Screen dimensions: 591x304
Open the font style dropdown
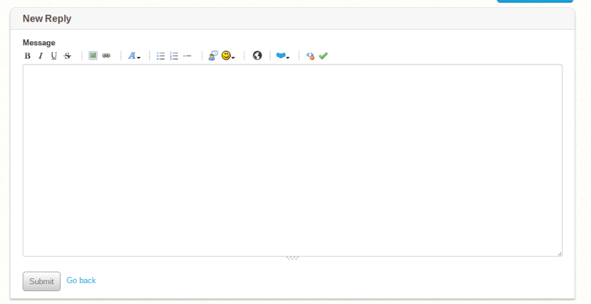(x=134, y=56)
